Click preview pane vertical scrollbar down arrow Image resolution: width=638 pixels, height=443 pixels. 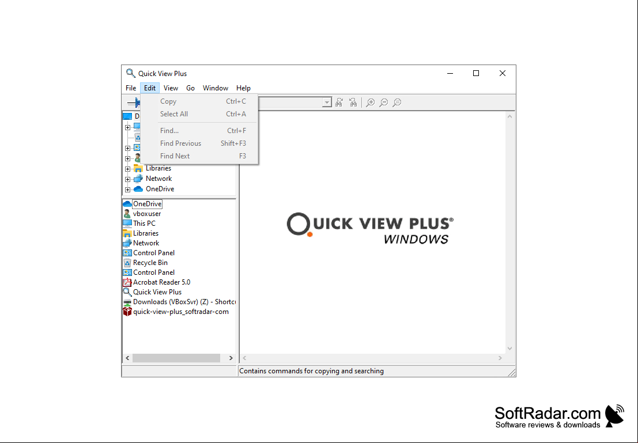(510, 349)
